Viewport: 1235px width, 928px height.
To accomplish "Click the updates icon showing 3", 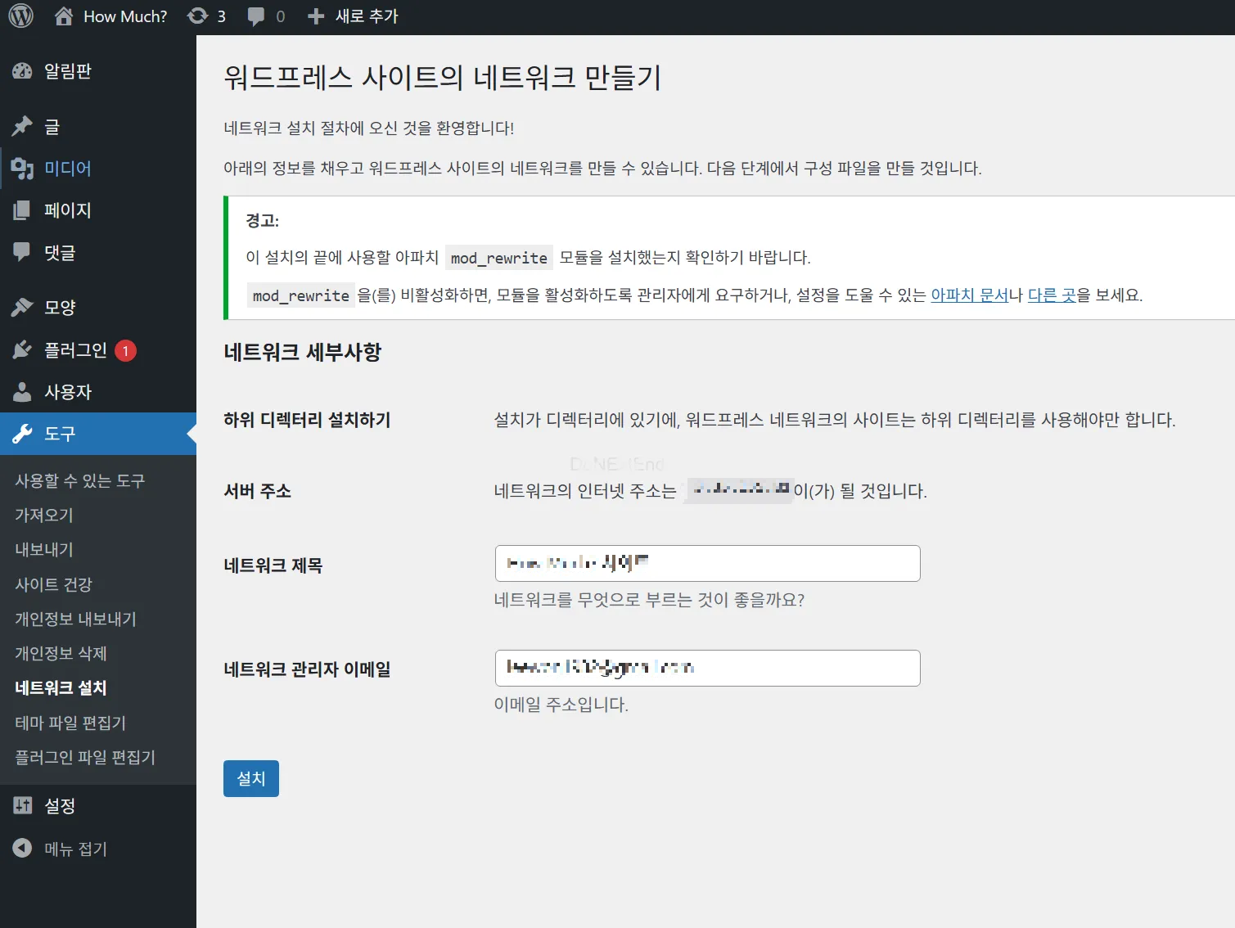I will click(197, 16).
